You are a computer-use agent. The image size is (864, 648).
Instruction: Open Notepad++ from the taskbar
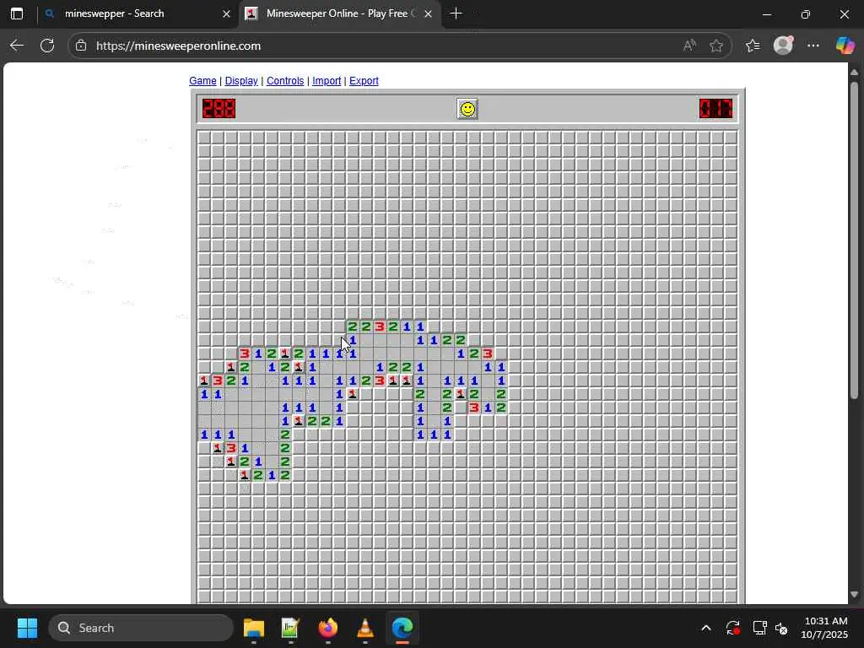(290, 628)
